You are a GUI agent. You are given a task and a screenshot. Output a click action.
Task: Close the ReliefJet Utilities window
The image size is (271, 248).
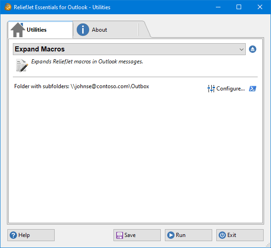tap(260, 7)
